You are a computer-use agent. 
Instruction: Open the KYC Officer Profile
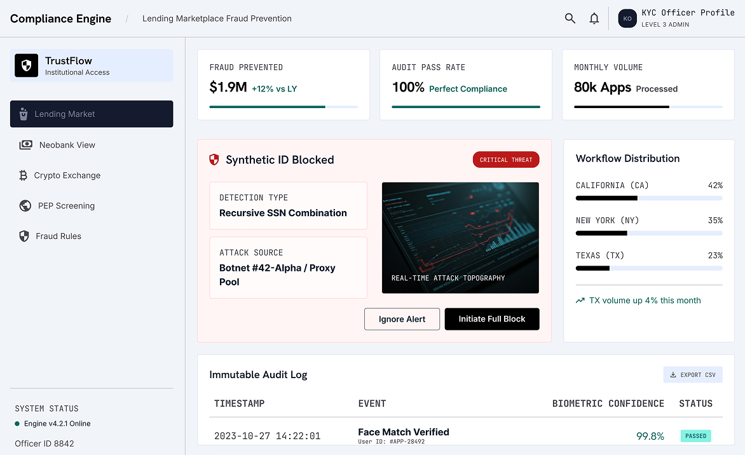[x=676, y=18]
